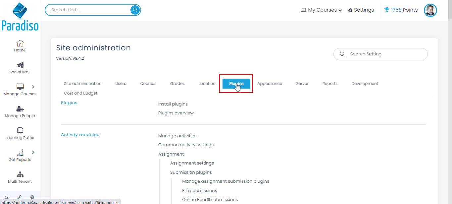
Task: Open the Plugins overview link
Action: [x=176, y=113]
